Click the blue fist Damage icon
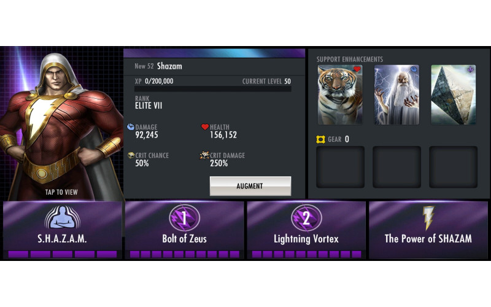 click(131, 127)
